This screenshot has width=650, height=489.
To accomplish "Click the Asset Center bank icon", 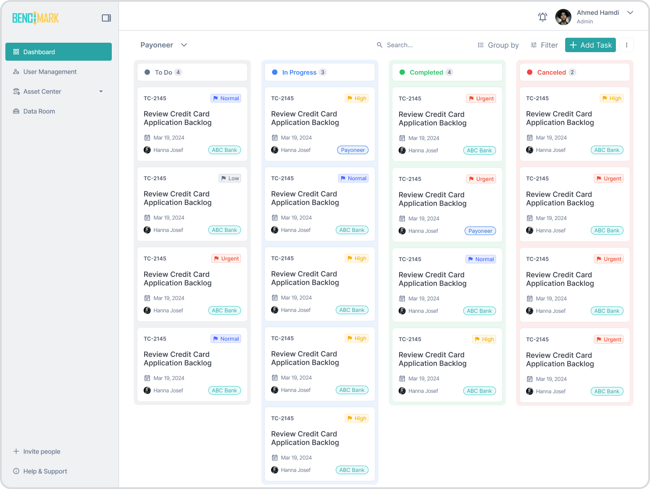I will coord(16,91).
